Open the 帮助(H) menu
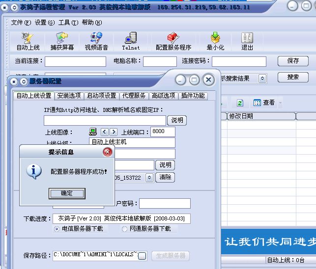 click(92, 23)
